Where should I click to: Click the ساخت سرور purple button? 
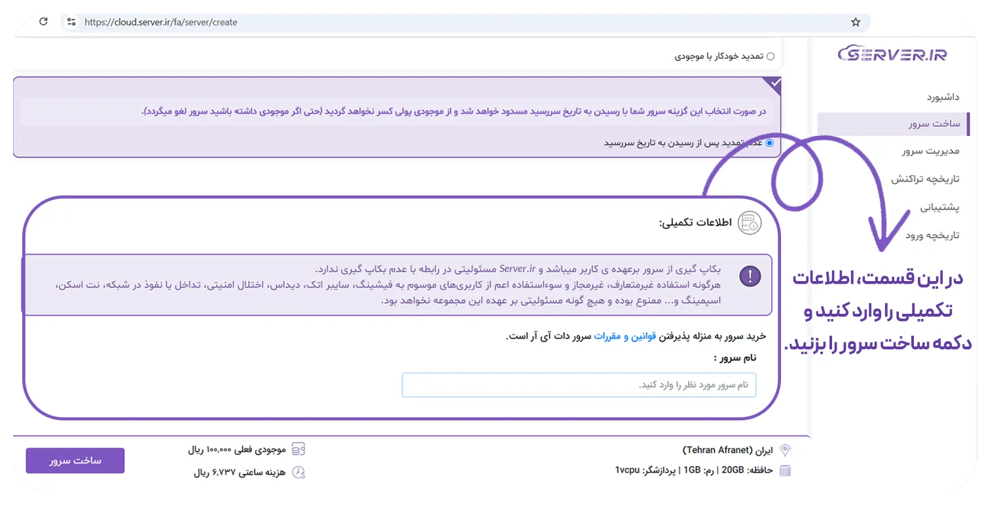coord(75,460)
